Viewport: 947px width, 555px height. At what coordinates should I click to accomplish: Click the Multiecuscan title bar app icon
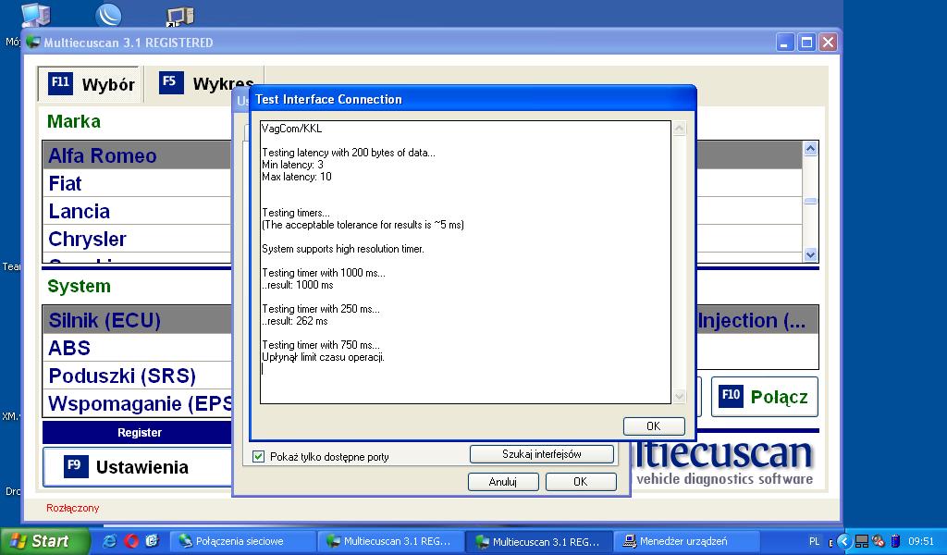(33, 43)
